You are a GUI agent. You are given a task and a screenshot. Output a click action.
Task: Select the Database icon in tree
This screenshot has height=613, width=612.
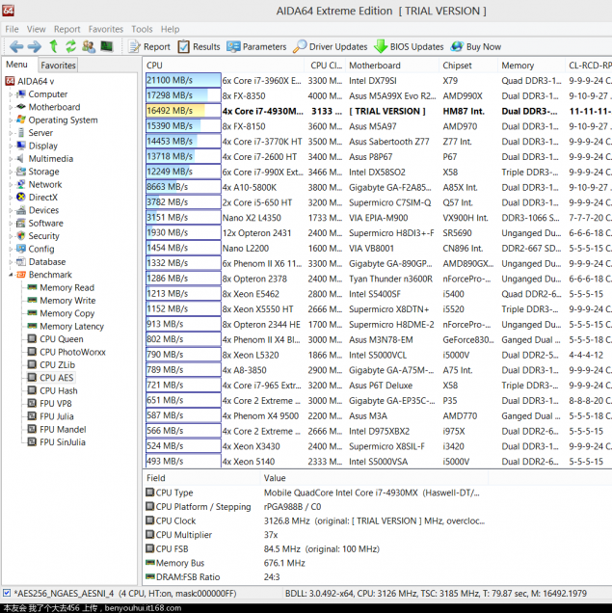[21, 261]
